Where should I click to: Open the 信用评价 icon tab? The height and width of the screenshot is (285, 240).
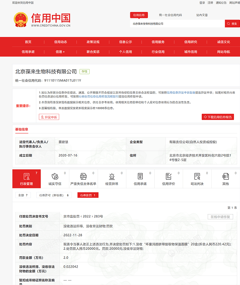[168, 179]
